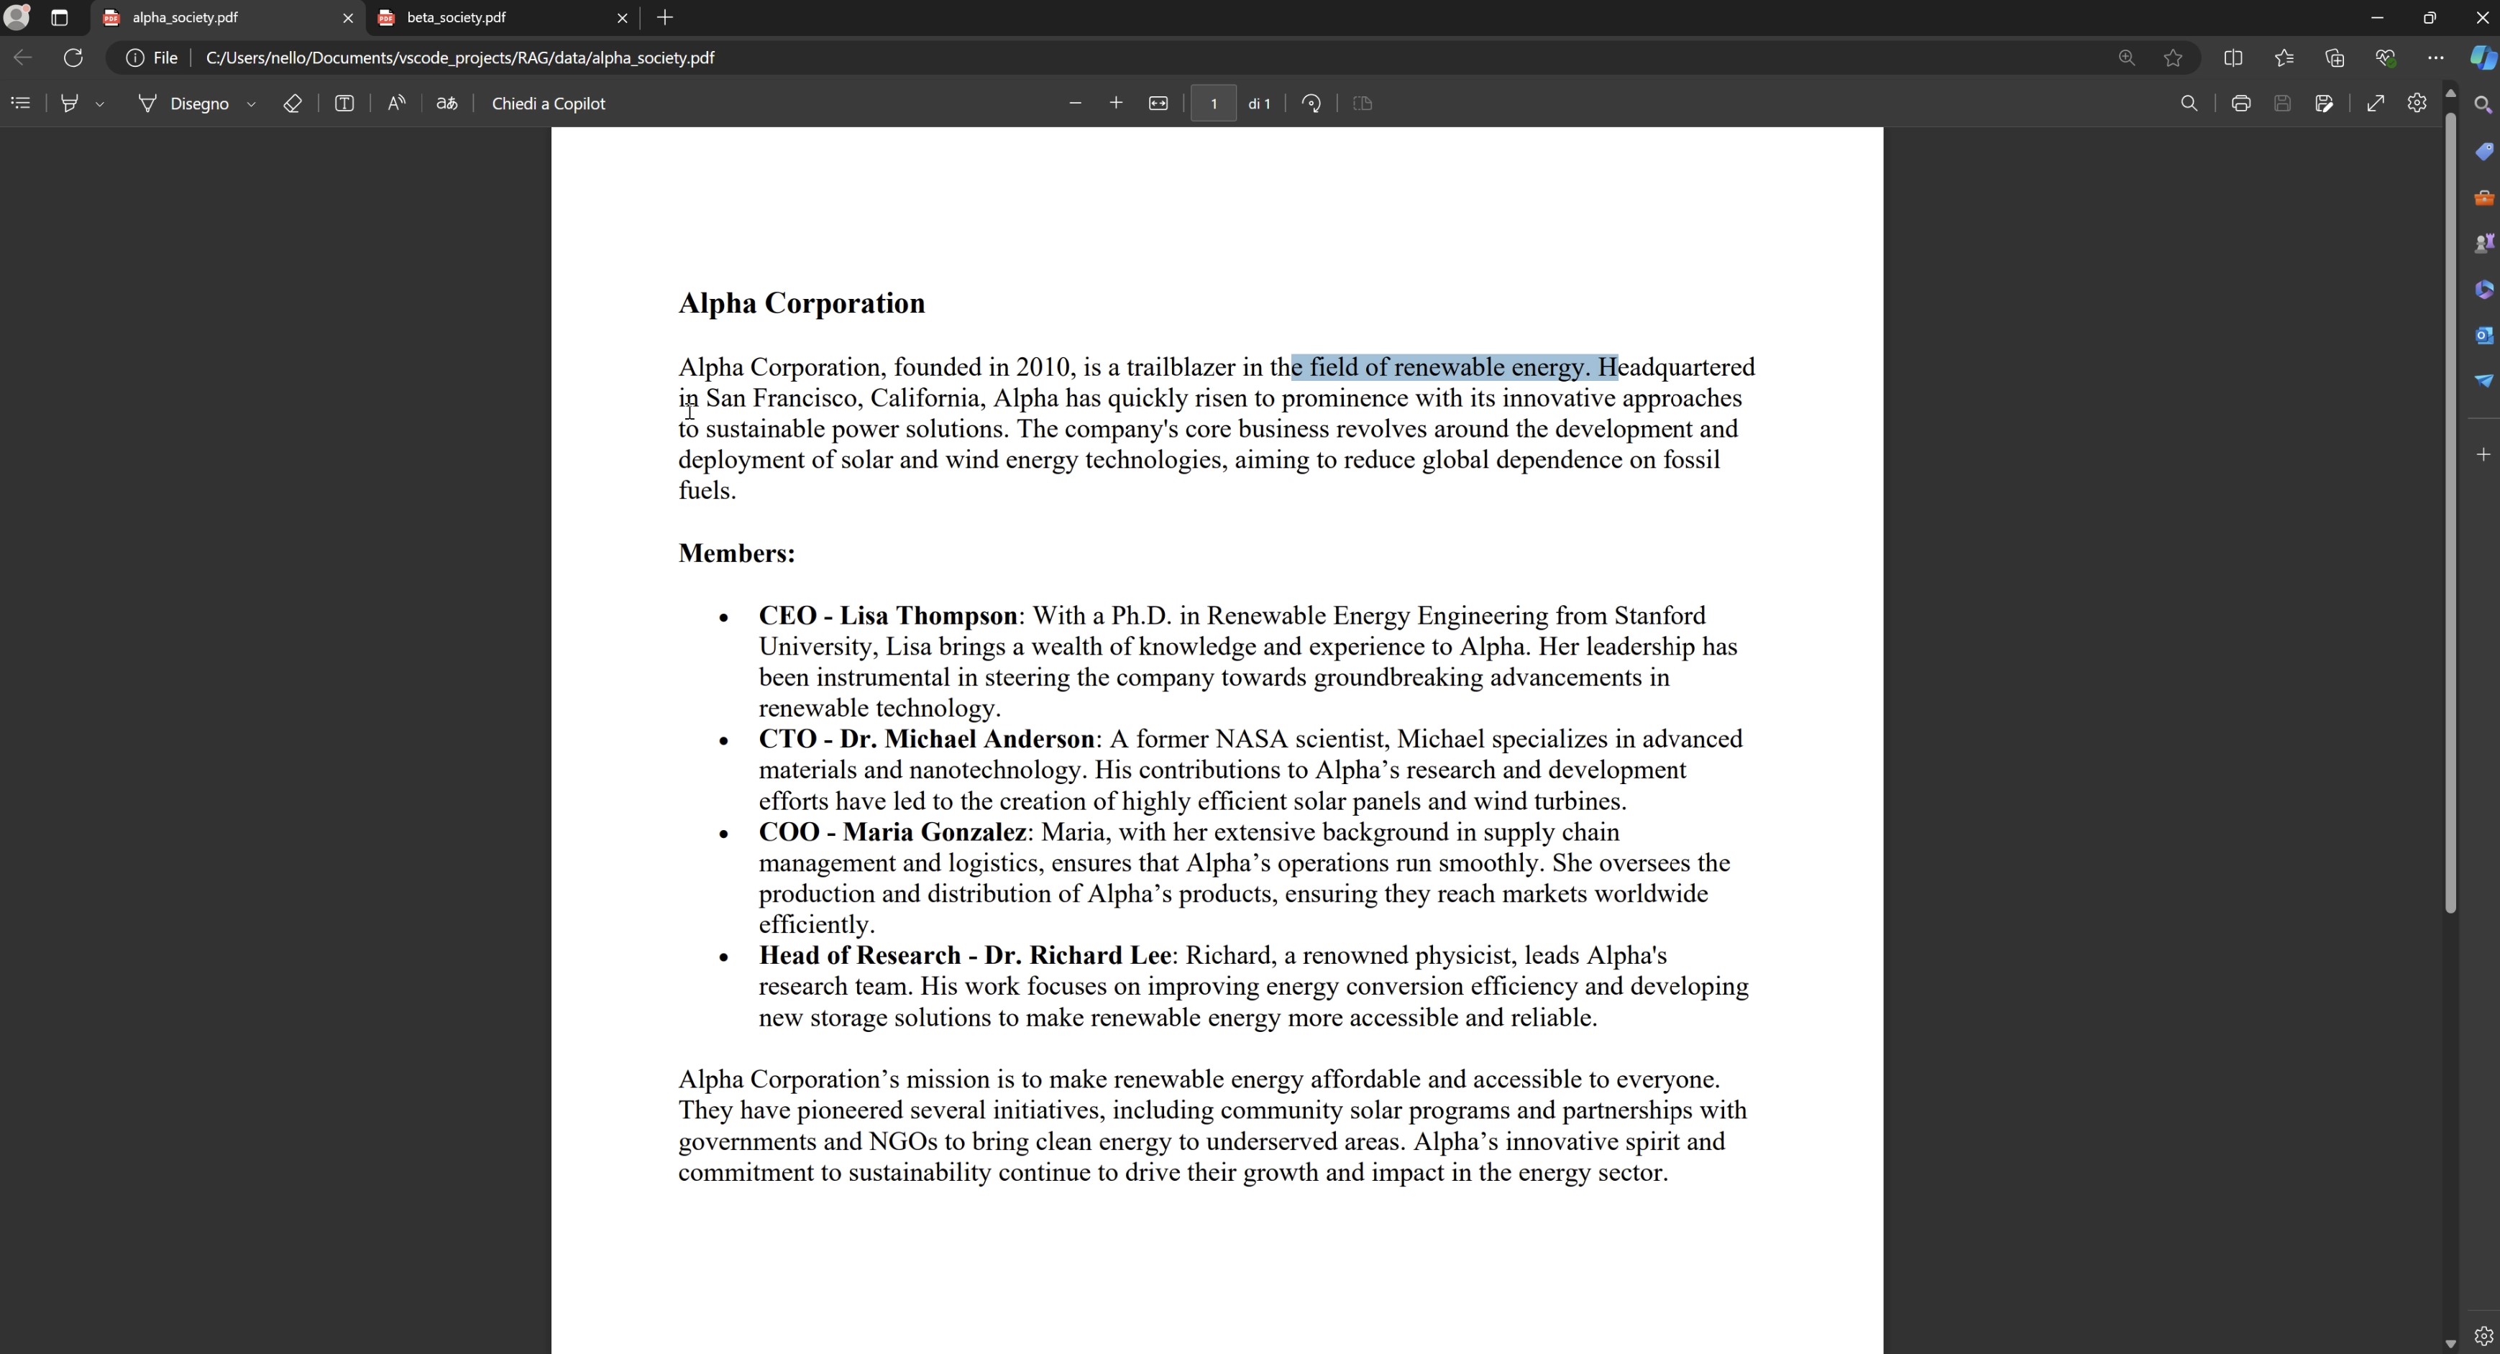Image resolution: width=2500 pixels, height=1354 pixels.
Task: Open browser Collections
Action: [x=2335, y=57]
